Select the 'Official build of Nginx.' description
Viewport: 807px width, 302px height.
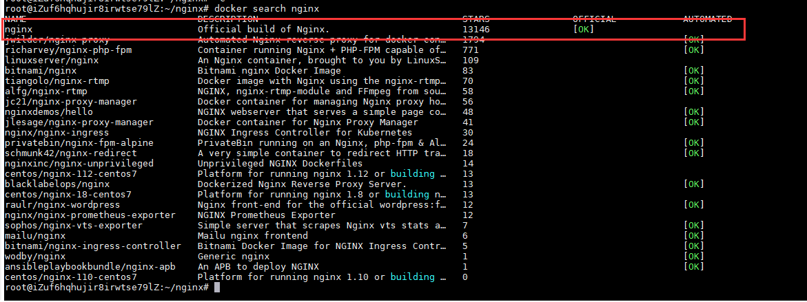pyautogui.click(x=263, y=30)
